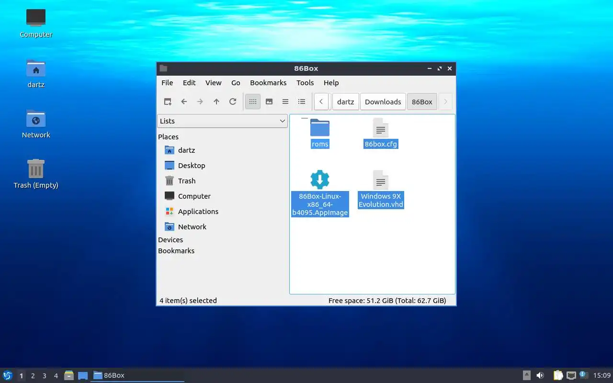Switch to icon view mode

coord(253,101)
